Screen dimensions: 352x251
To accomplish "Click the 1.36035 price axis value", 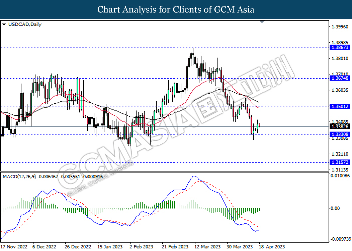I will pos(340,90).
